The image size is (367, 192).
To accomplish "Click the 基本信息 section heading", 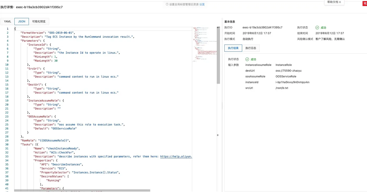I will pyautogui.click(x=230, y=22).
